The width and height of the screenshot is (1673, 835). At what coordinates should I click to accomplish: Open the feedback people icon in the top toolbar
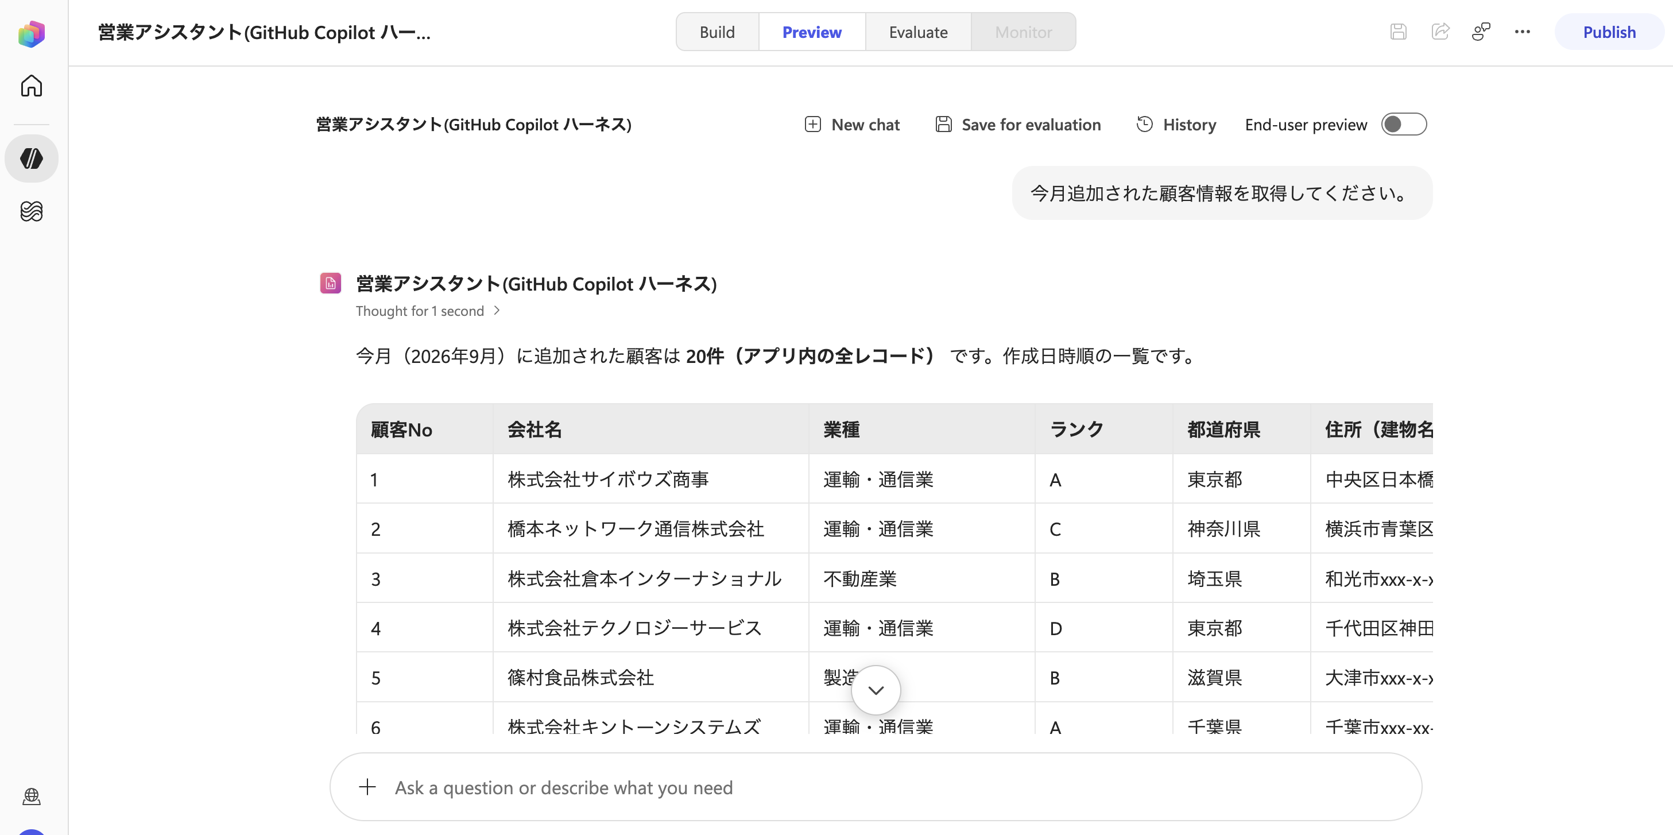click(x=1481, y=32)
